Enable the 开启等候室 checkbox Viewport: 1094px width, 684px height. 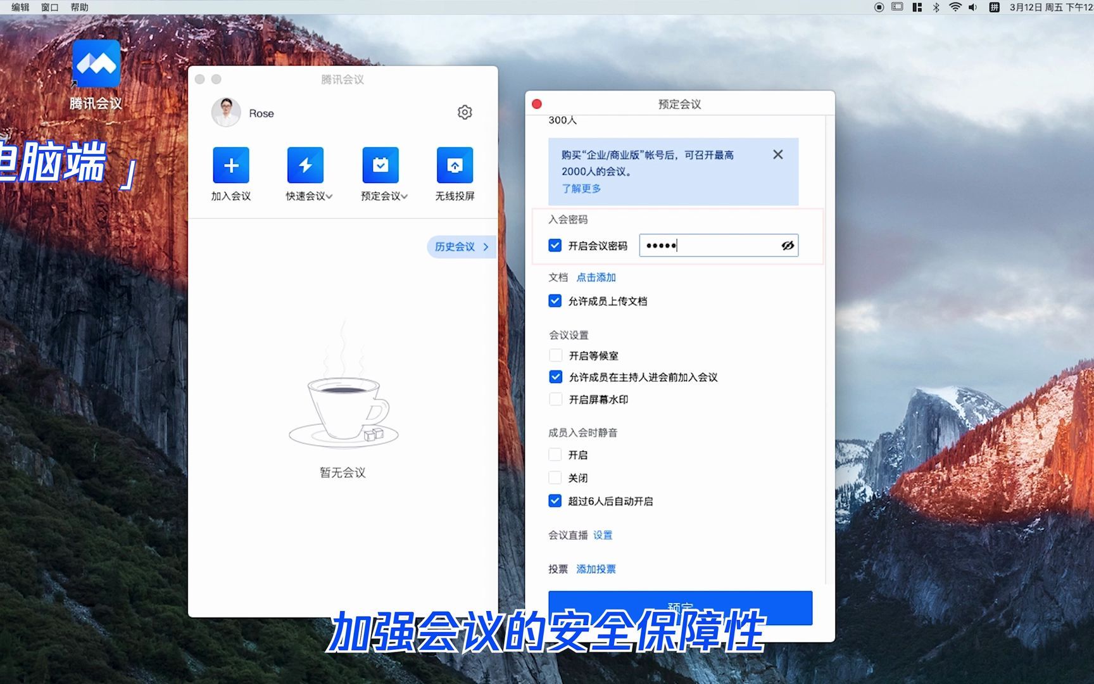(555, 355)
